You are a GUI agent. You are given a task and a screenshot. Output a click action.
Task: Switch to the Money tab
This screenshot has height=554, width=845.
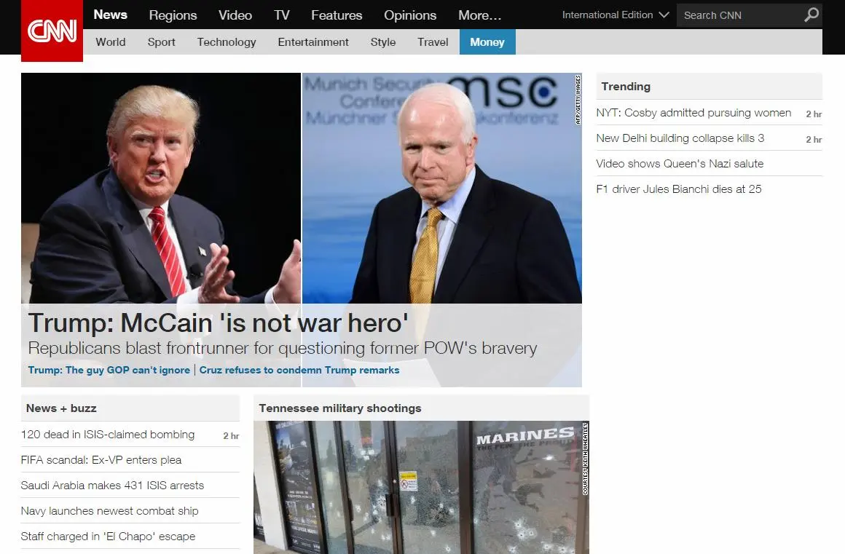487,42
